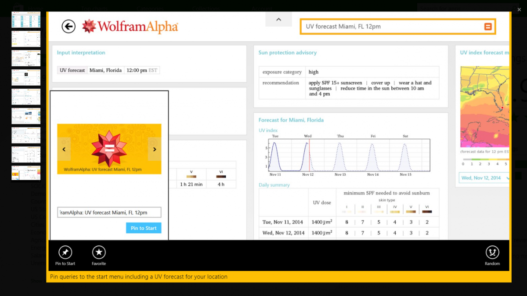Select the last screenshot thumbnail in strip
527x296 pixels.
pos(26,173)
